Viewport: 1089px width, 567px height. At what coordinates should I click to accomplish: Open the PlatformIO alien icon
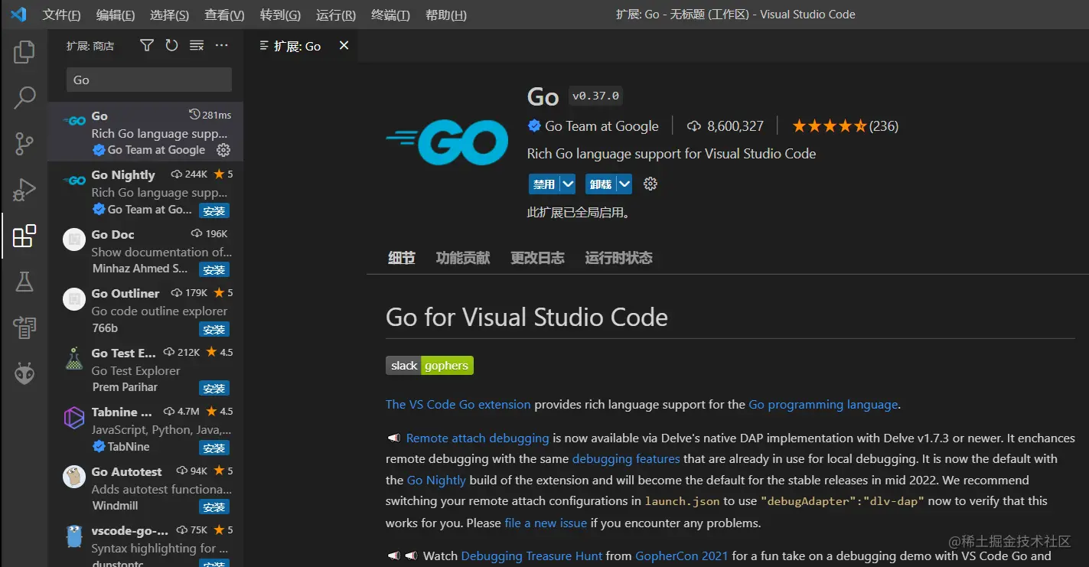point(24,373)
